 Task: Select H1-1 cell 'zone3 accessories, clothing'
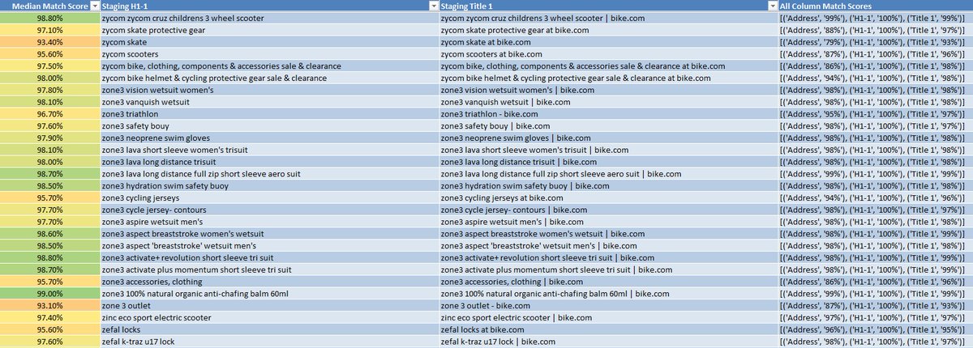pyautogui.click(x=270, y=282)
